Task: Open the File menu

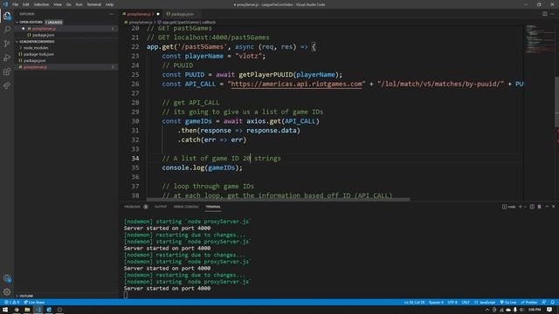Action: pos(16,4)
